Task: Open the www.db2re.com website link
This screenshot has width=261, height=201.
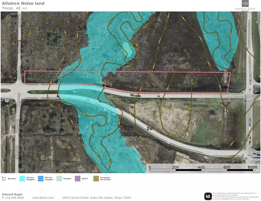Action: [x=43, y=198]
